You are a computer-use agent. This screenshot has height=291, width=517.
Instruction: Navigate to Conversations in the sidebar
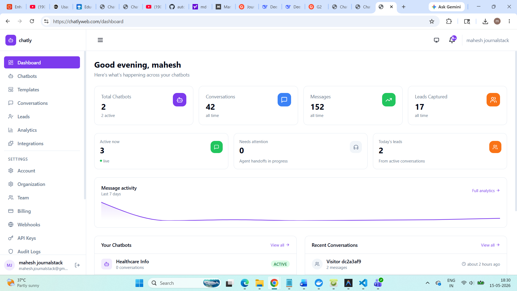tap(42, 103)
